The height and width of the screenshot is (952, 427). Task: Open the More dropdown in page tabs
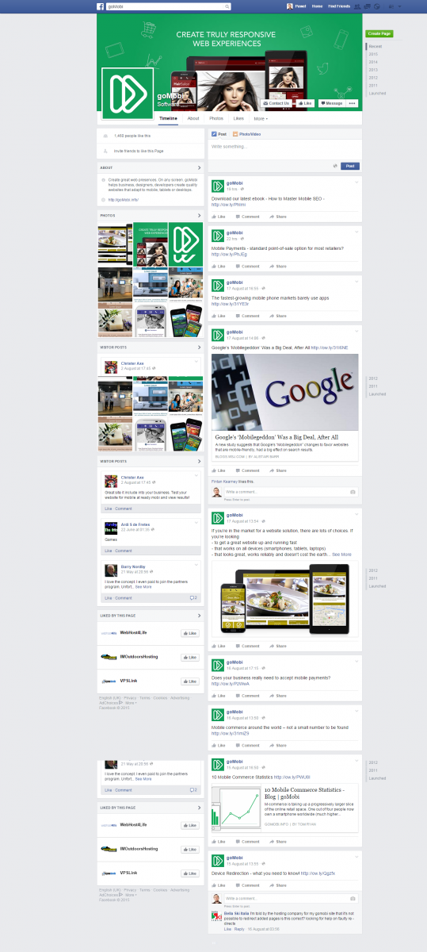point(261,118)
